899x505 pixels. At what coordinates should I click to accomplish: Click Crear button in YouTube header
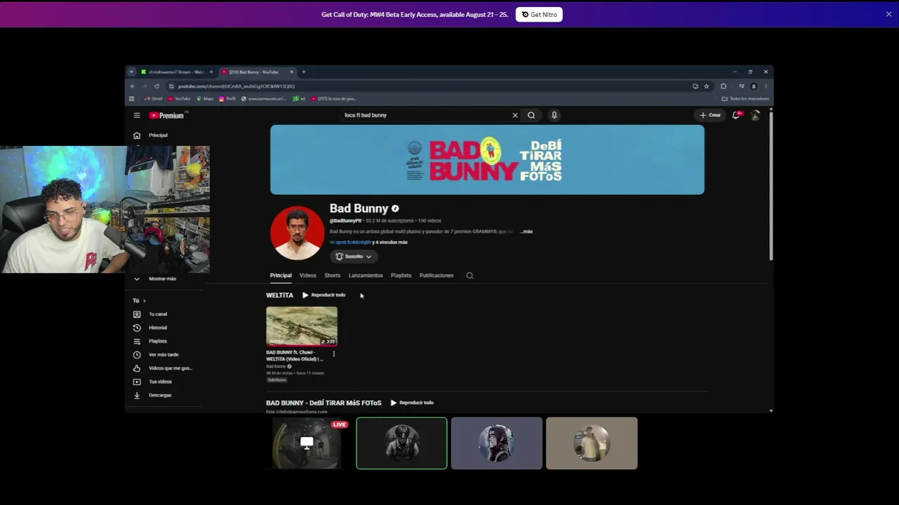click(x=710, y=115)
